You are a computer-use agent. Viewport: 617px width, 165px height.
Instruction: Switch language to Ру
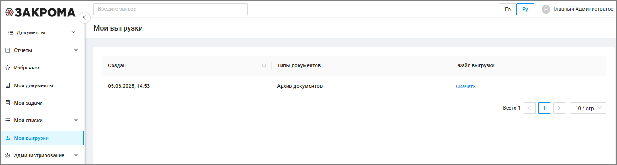click(x=525, y=9)
